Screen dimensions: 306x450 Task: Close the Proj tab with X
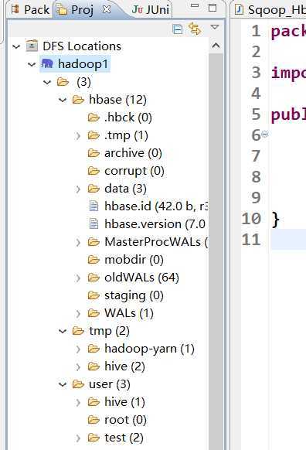click(107, 10)
